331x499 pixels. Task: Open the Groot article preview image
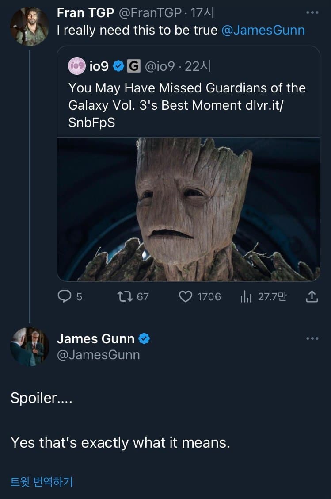click(x=188, y=209)
